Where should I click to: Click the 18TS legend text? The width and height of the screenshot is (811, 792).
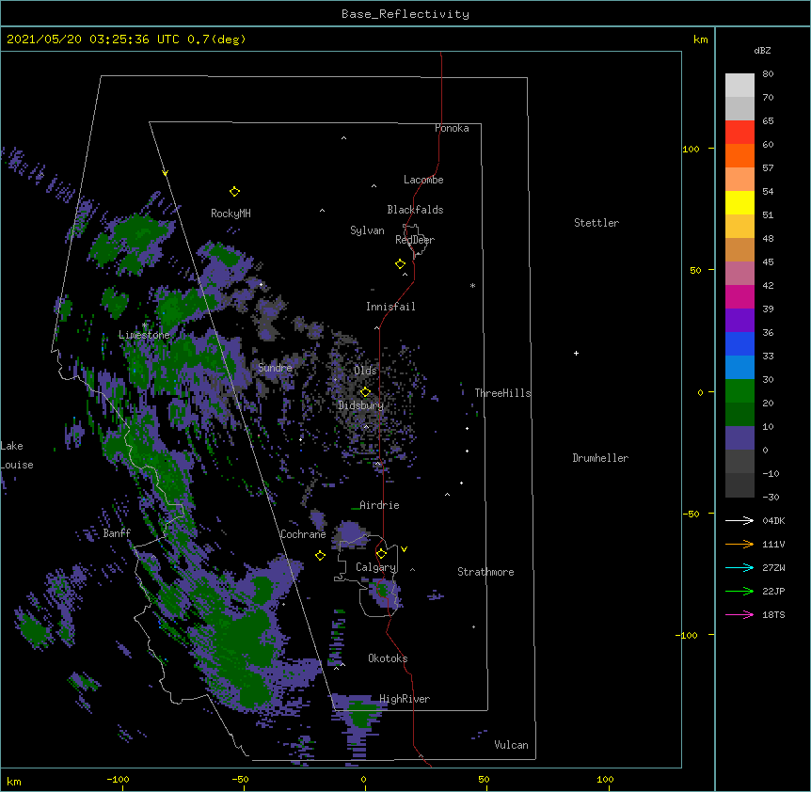coord(773,614)
